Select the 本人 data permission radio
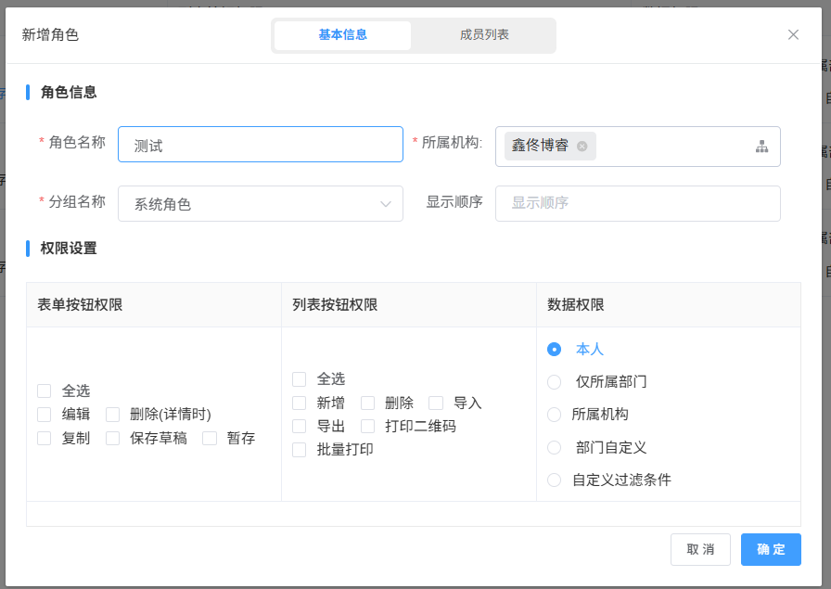Screen dimensions: 831x589 click(555, 350)
